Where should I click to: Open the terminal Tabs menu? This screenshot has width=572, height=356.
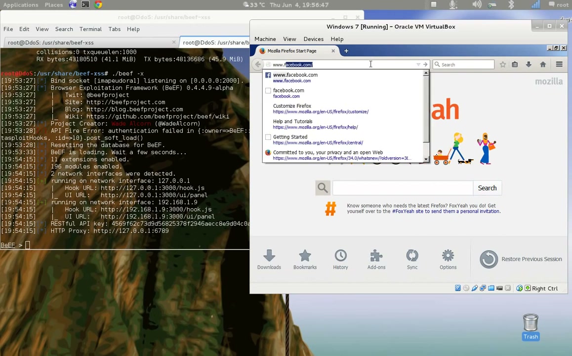point(115,29)
